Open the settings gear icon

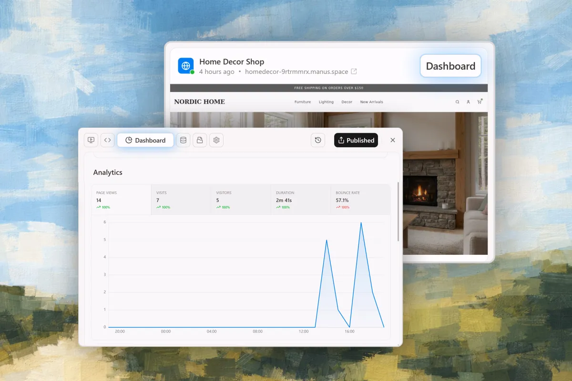tap(216, 140)
